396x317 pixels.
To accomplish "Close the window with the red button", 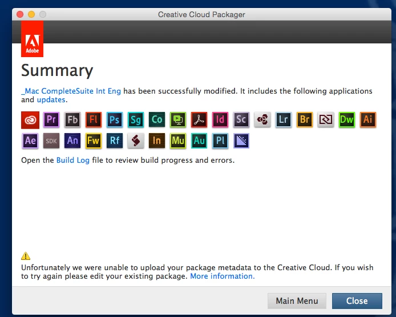I will pyautogui.click(x=20, y=14).
